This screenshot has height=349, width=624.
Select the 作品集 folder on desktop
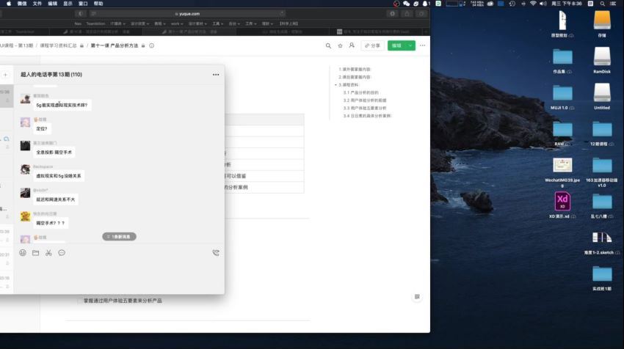[x=562, y=57]
